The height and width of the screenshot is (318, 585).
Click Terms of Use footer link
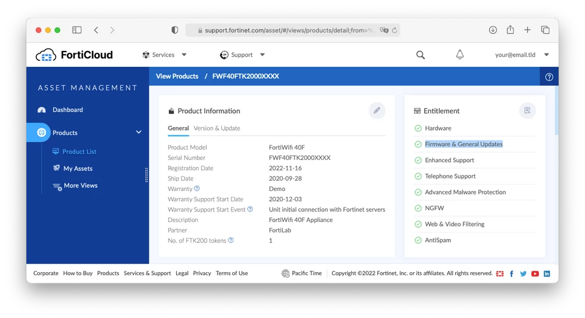pos(232,273)
